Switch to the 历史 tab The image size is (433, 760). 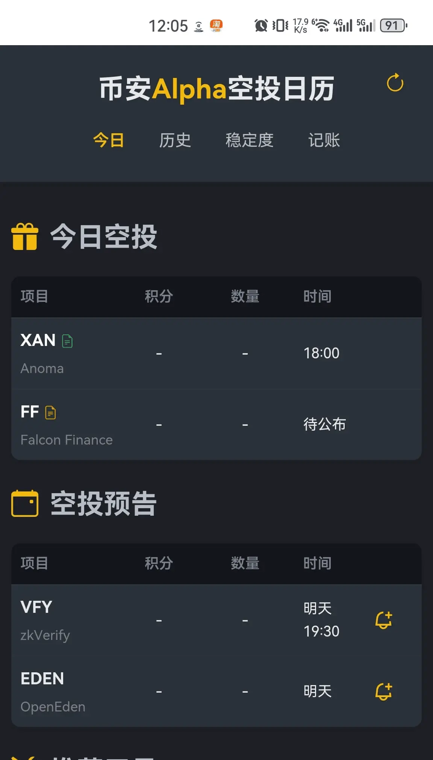coord(175,140)
